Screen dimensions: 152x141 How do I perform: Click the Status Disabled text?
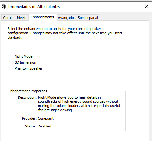coord(38,126)
